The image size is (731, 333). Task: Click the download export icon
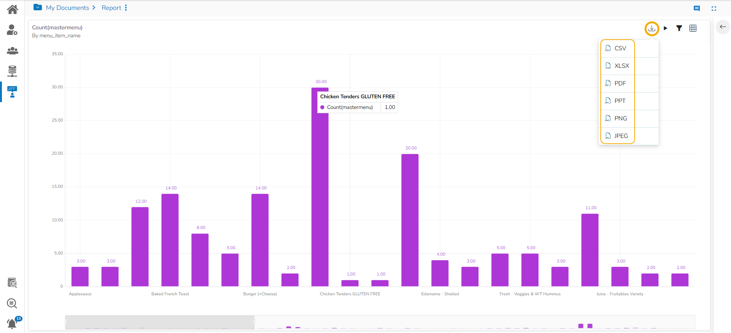coord(652,28)
